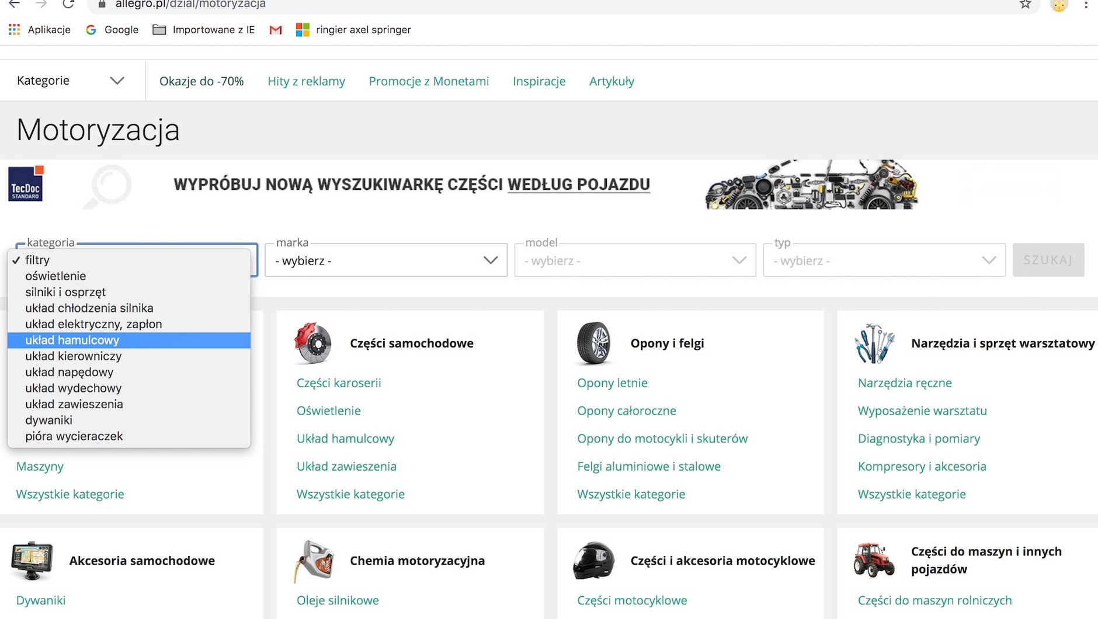This screenshot has height=619, width=1098.
Task: Open Diagnostyka i pomiary link
Action: click(919, 439)
